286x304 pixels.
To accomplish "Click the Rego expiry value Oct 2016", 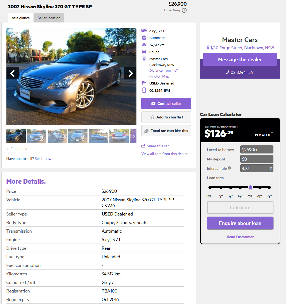I will coord(110,299).
